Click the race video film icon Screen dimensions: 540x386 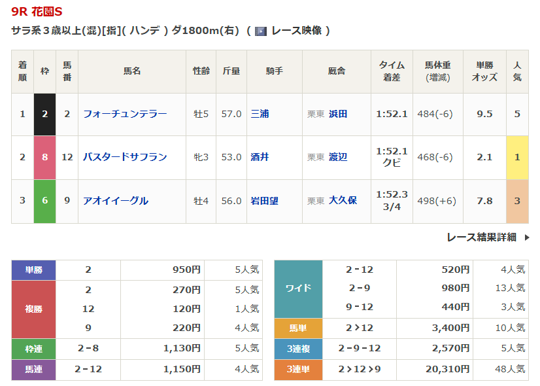261,31
